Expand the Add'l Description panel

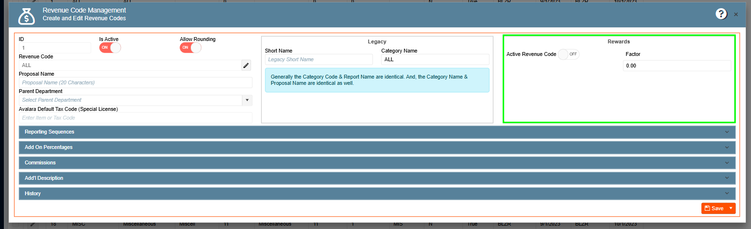(377, 178)
